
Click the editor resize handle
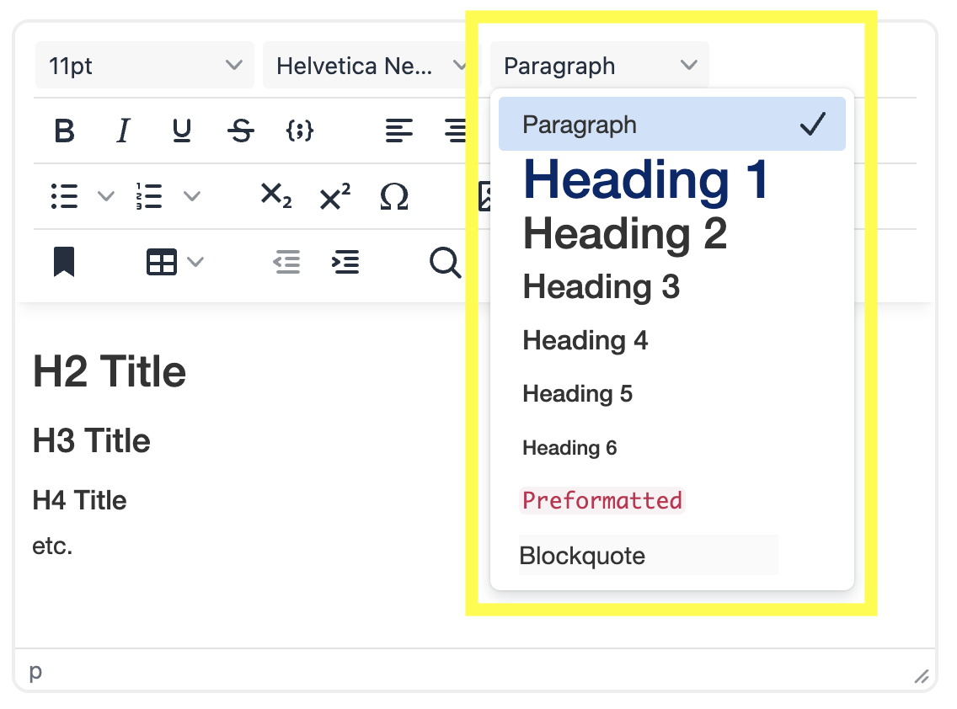[922, 675]
